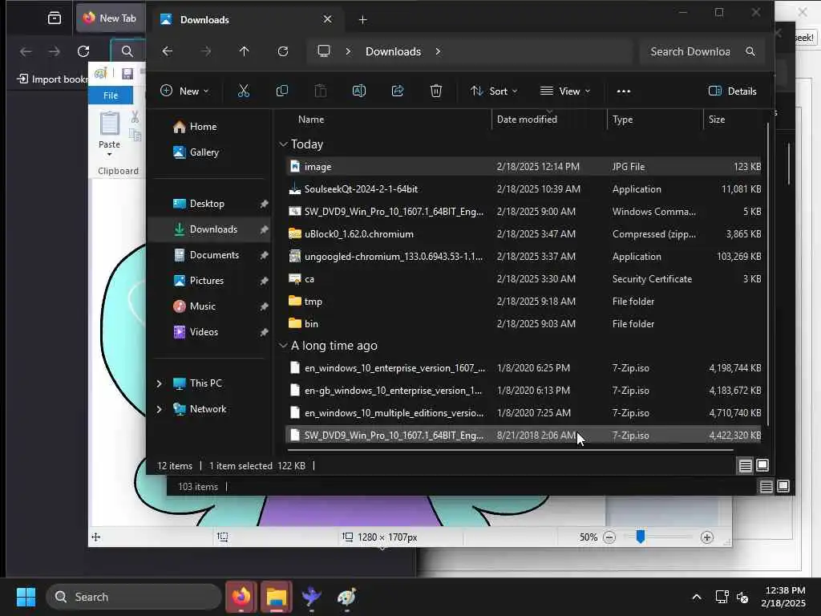Viewport: 821px width, 616px height.
Task: Switch to large thumbnails view icon in the Downloads status bar
Action: (762, 465)
